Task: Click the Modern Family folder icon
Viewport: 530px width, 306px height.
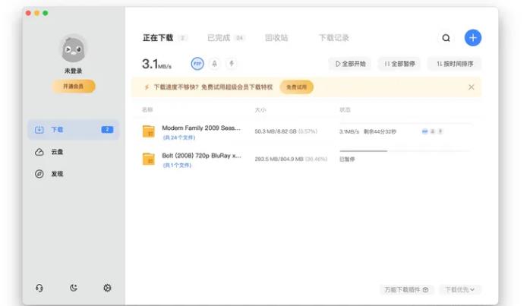Action: tap(148, 132)
